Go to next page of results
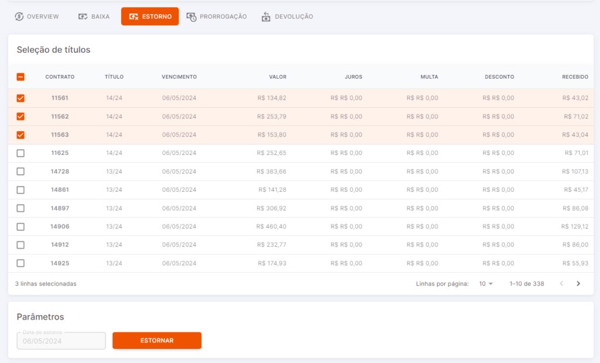600x363 pixels. 578,284
